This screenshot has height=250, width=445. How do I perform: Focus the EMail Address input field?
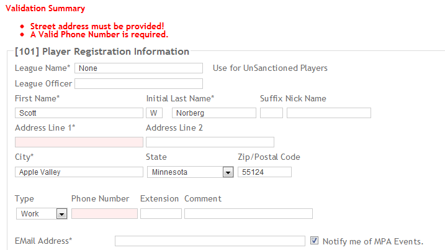(210, 241)
